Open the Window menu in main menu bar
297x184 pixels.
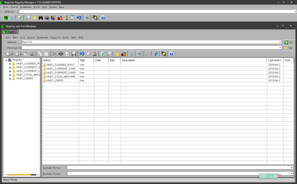point(53,7)
